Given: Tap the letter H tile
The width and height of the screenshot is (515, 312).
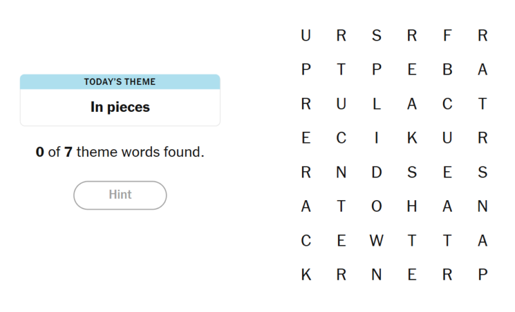Looking at the screenshot, I should (x=412, y=206).
